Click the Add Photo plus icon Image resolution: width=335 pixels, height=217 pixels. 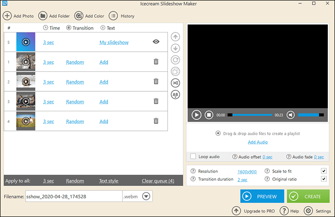click(x=8, y=16)
